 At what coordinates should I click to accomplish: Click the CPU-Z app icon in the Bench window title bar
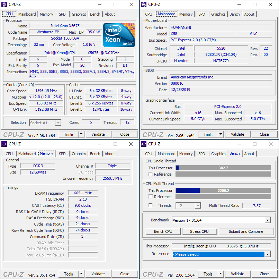click(143, 144)
